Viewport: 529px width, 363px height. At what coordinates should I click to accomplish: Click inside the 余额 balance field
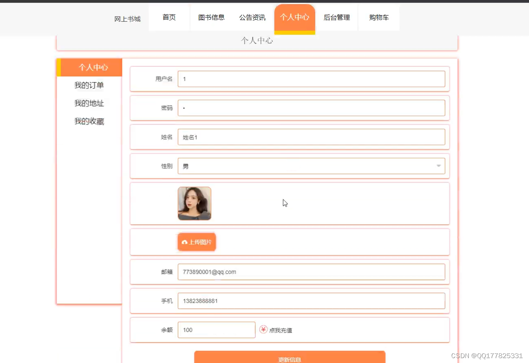[x=216, y=330]
